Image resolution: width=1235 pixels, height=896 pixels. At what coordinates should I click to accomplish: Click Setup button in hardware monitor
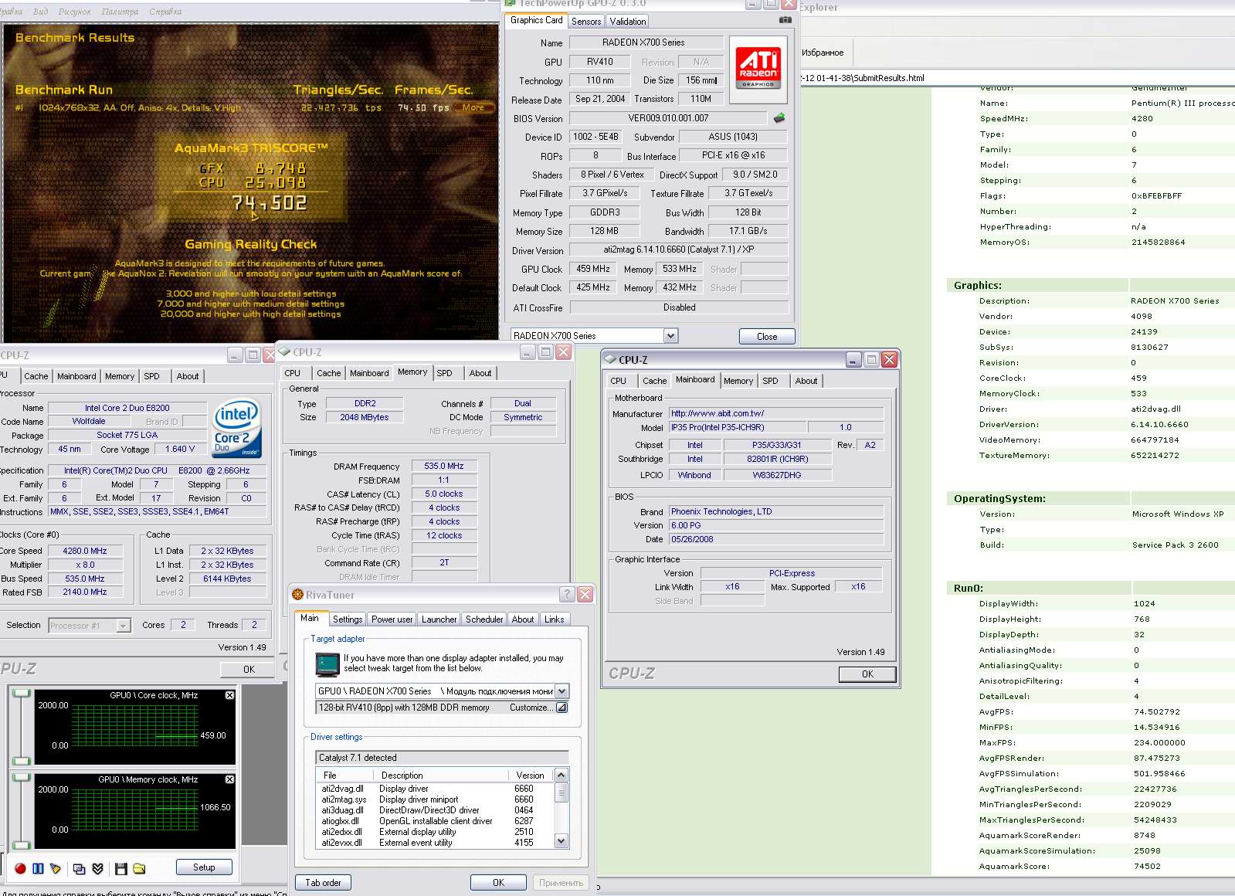point(204,867)
